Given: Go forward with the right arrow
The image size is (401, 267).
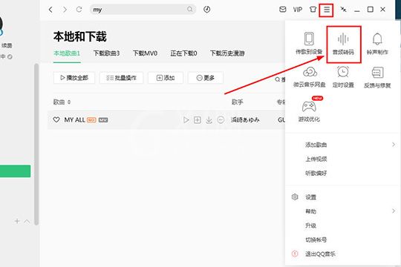Looking at the screenshot, I should click(x=65, y=10).
